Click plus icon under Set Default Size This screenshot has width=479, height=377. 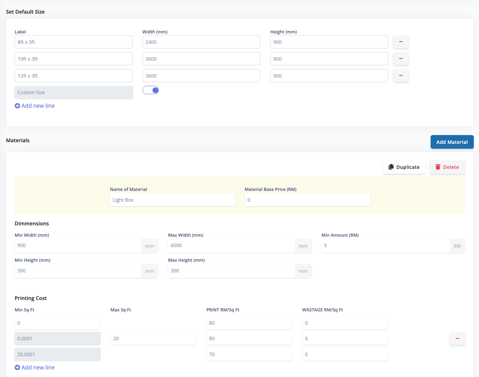(x=18, y=106)
